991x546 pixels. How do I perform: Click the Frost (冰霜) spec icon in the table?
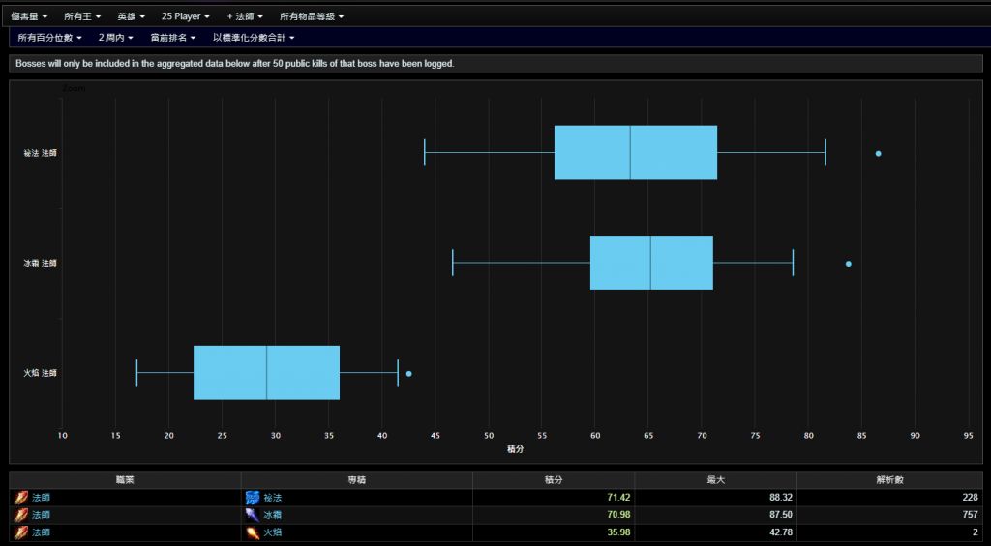253,514
